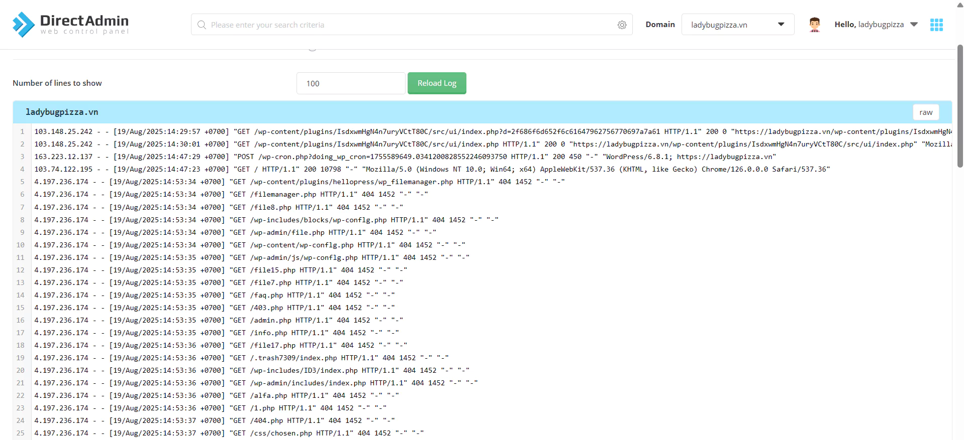Screen dimensions: 964x440
Task: Select log line 3 with POST wp-cron.php
Action: (x=405, y=157)
